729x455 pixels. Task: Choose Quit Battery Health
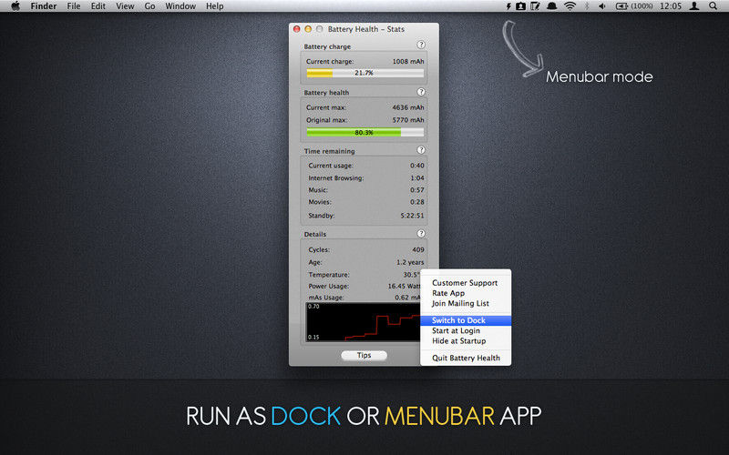coord(466,358)
